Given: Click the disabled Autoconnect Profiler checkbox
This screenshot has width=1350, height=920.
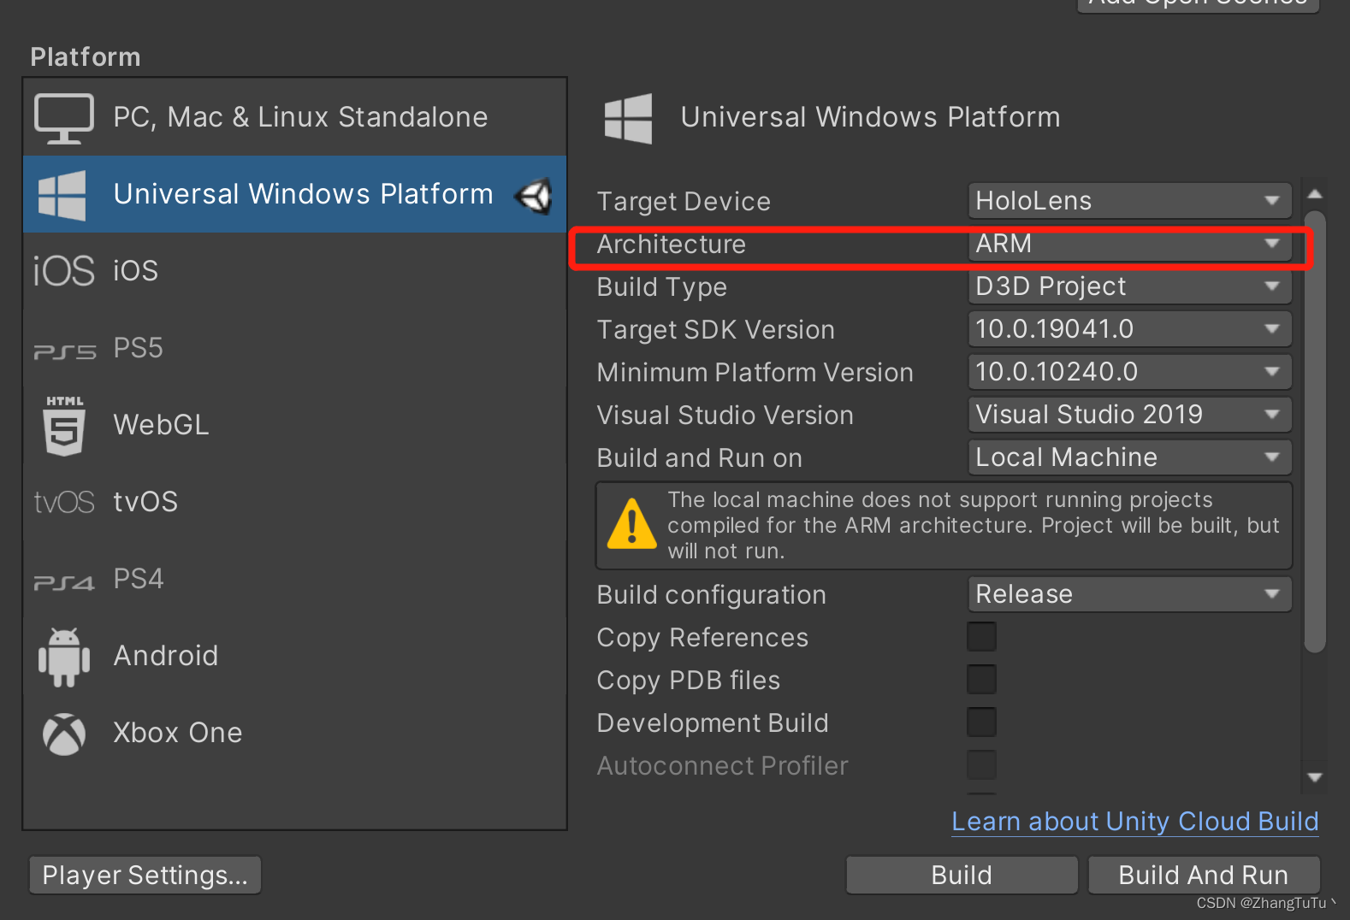Looking at the screenshot, I should [x=981, y=765].
